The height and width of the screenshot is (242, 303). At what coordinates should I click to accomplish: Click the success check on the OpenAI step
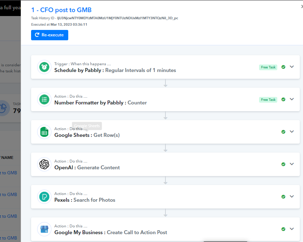click(283, 164)
